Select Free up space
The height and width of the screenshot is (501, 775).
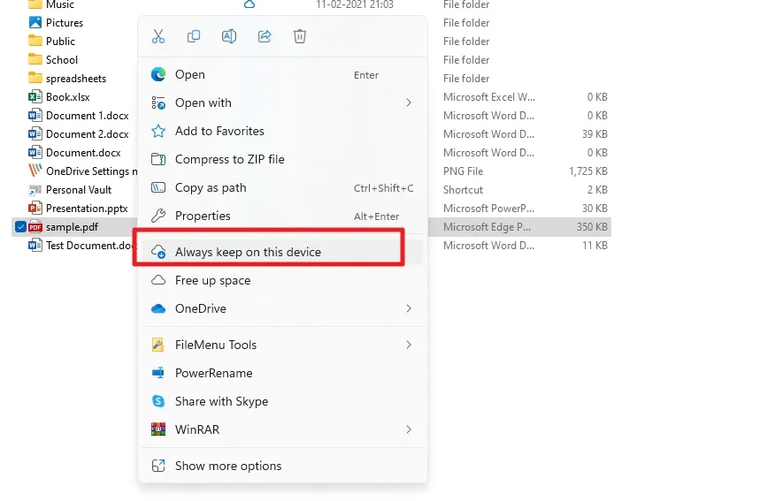[282, 280]
